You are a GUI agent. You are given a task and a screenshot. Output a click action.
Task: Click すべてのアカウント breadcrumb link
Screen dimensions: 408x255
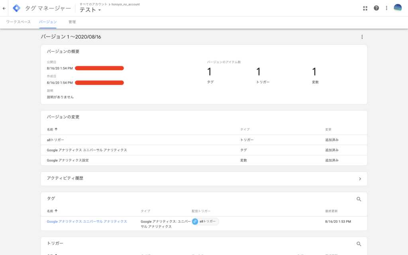click(x=93, y=4)
